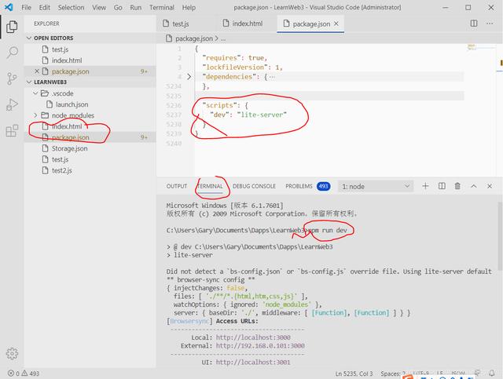The height and width of the screenshot is (379, 503).
Task: Open the Manage gear settings icon
Action: (x=12, y=353)
